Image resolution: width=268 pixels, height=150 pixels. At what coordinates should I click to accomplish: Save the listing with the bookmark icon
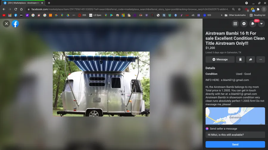coord(240,59)
